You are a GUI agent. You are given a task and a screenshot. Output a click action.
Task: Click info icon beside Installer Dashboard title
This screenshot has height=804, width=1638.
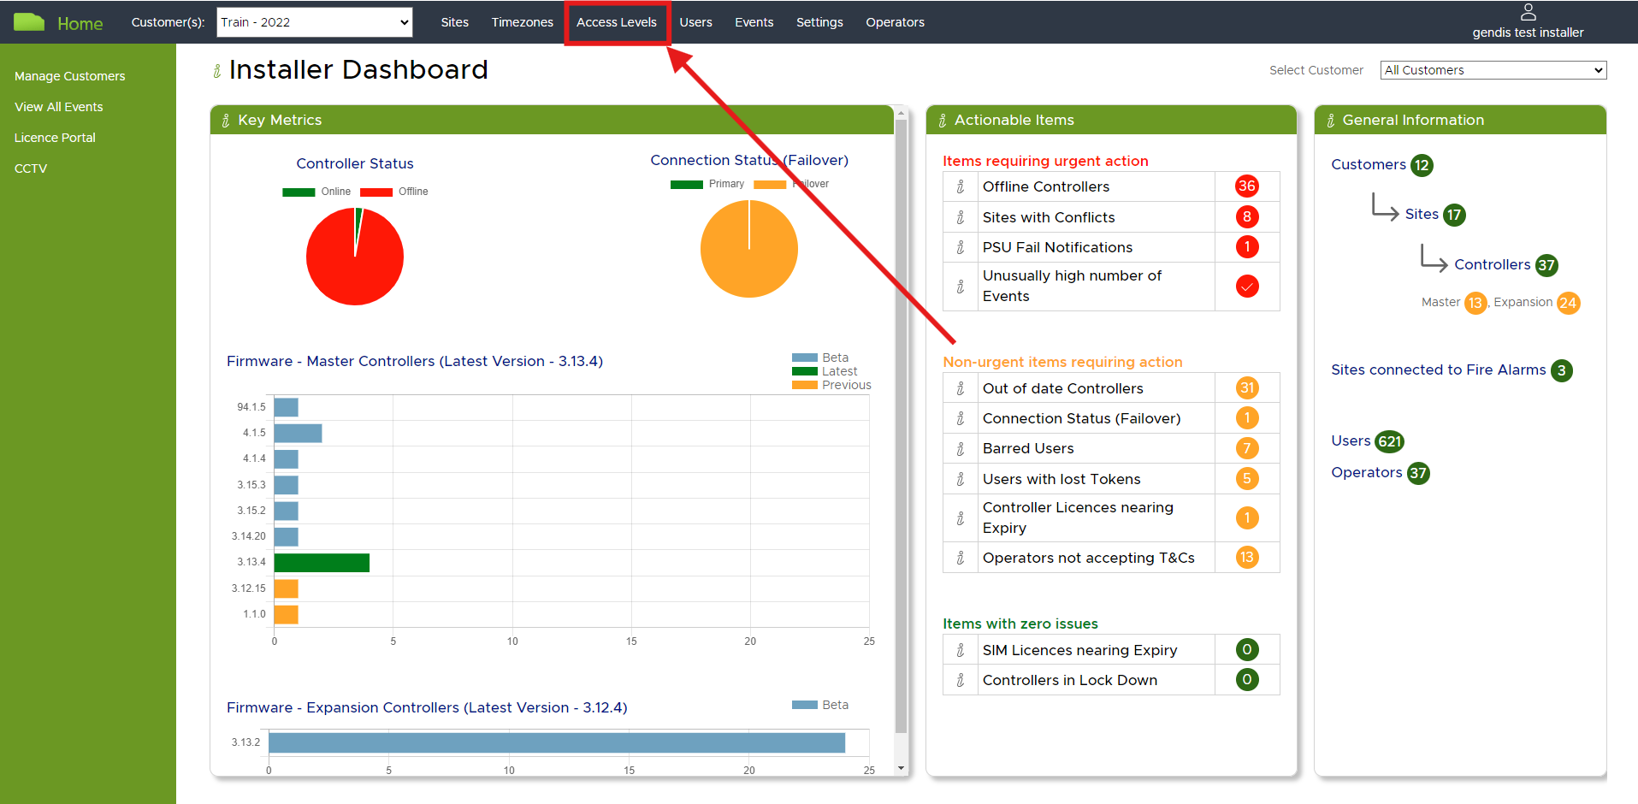(x=217, y=71)
